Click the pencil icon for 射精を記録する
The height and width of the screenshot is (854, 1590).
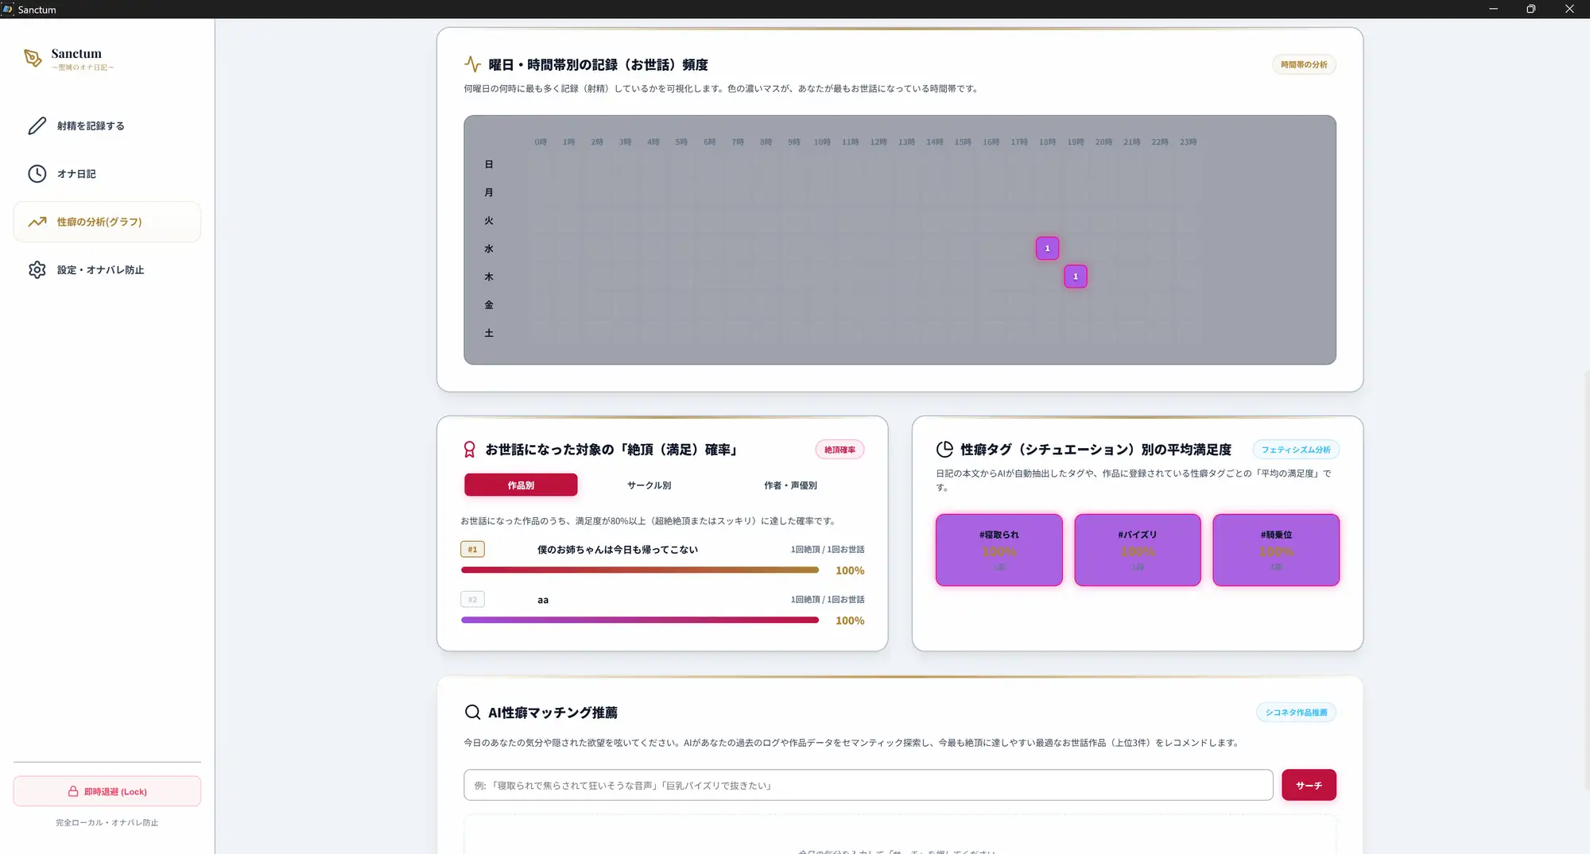pyautogui.click(x=37, y=126)
